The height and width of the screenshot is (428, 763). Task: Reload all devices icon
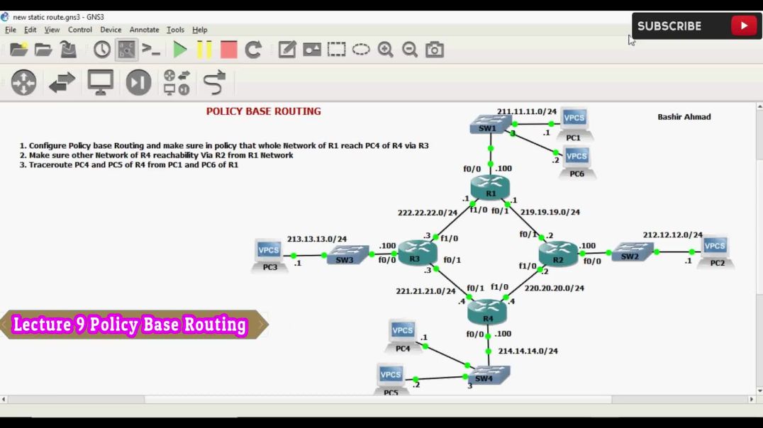[253, 50]
